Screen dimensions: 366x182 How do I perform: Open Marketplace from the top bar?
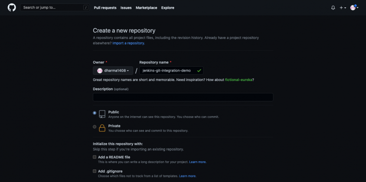click(x=146, y=8)
